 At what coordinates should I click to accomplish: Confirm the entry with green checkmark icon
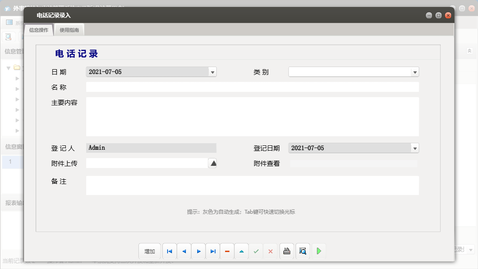256,251
